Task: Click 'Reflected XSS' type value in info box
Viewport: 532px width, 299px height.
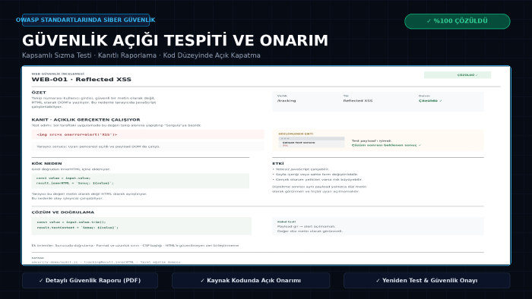Action: coord(358,101)
